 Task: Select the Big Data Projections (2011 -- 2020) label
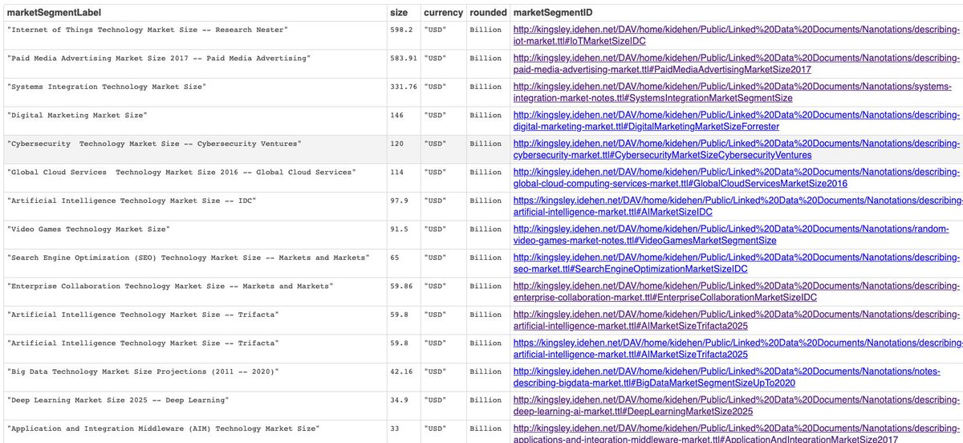(143, 372)
